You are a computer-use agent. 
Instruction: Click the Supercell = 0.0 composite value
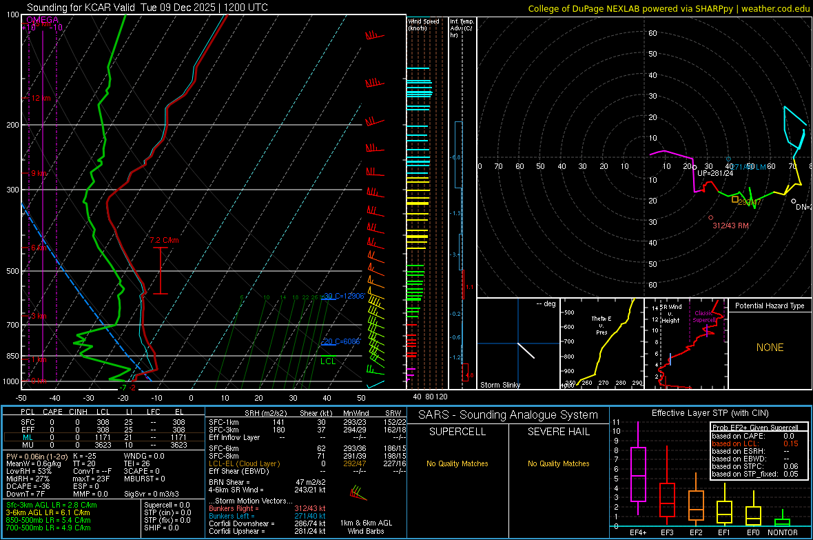pos(167,505)
